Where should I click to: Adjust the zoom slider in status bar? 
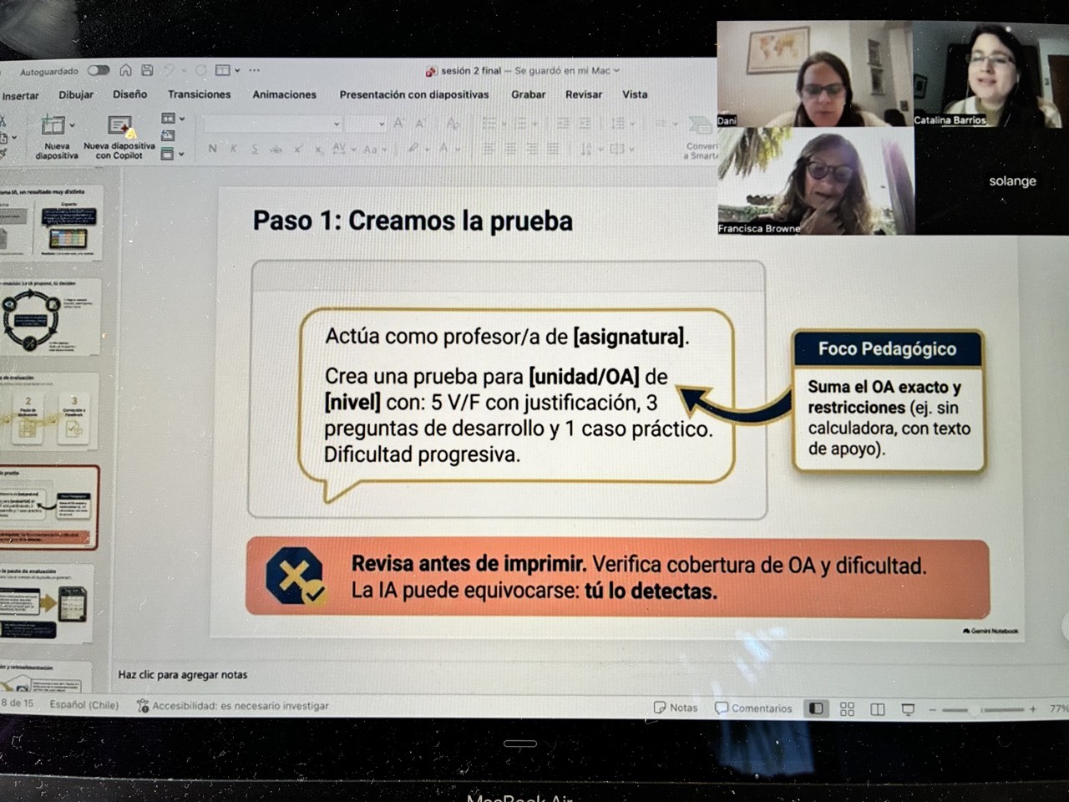pyautogui.click(x=981, y=709)
